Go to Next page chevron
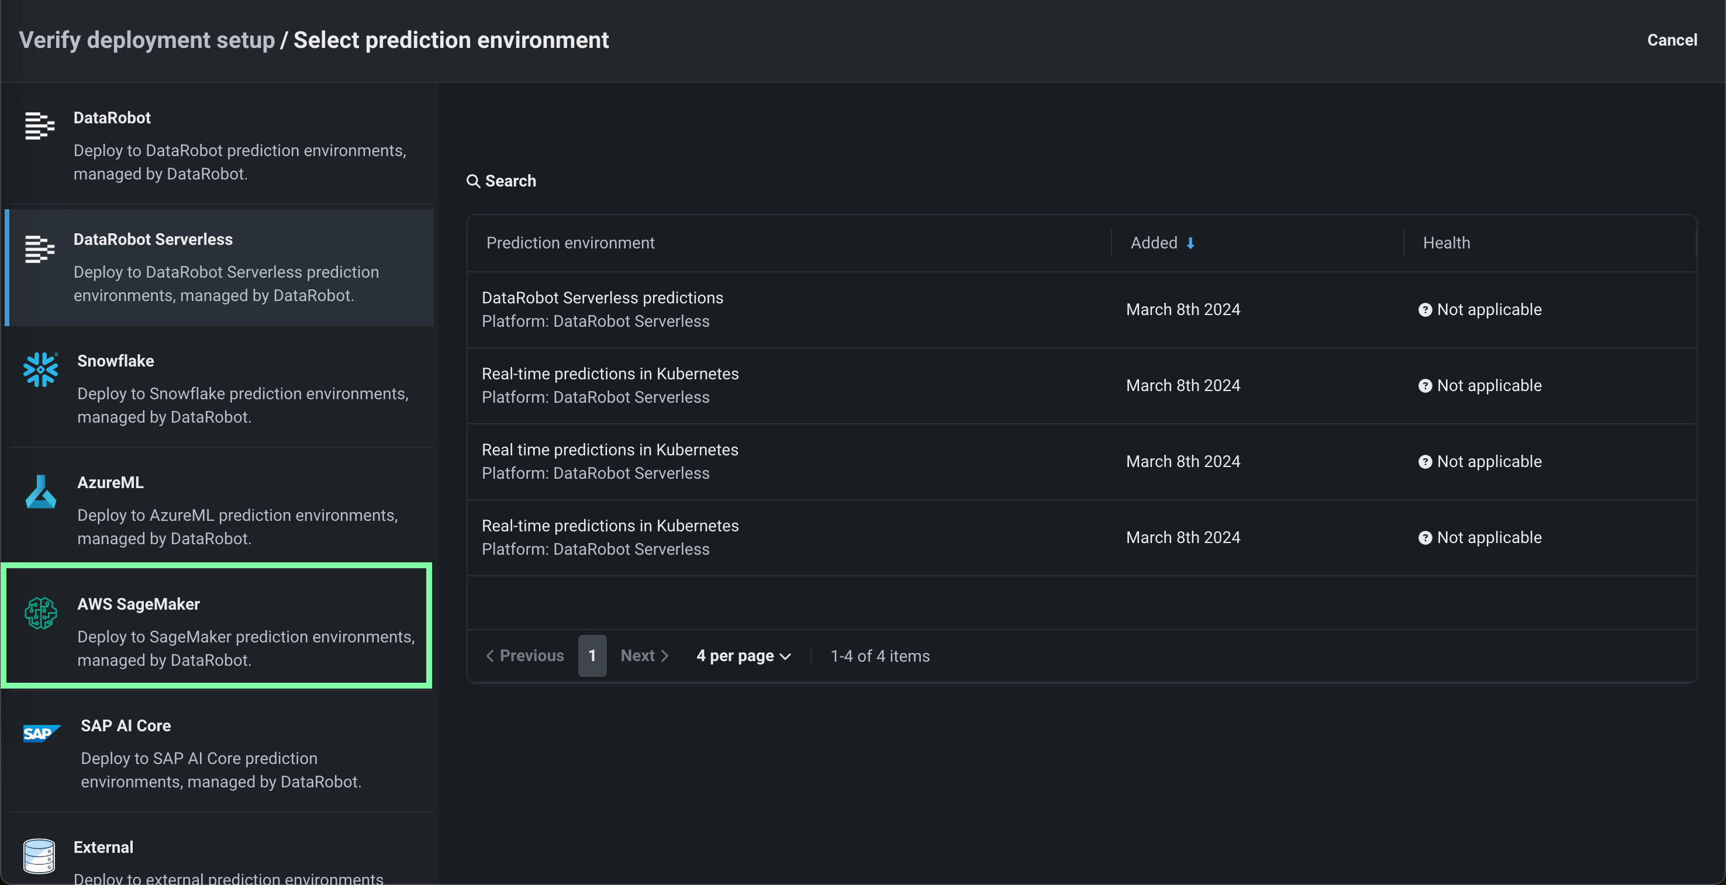The height and width of the screenshot is (885, 1726). (664, 656)
